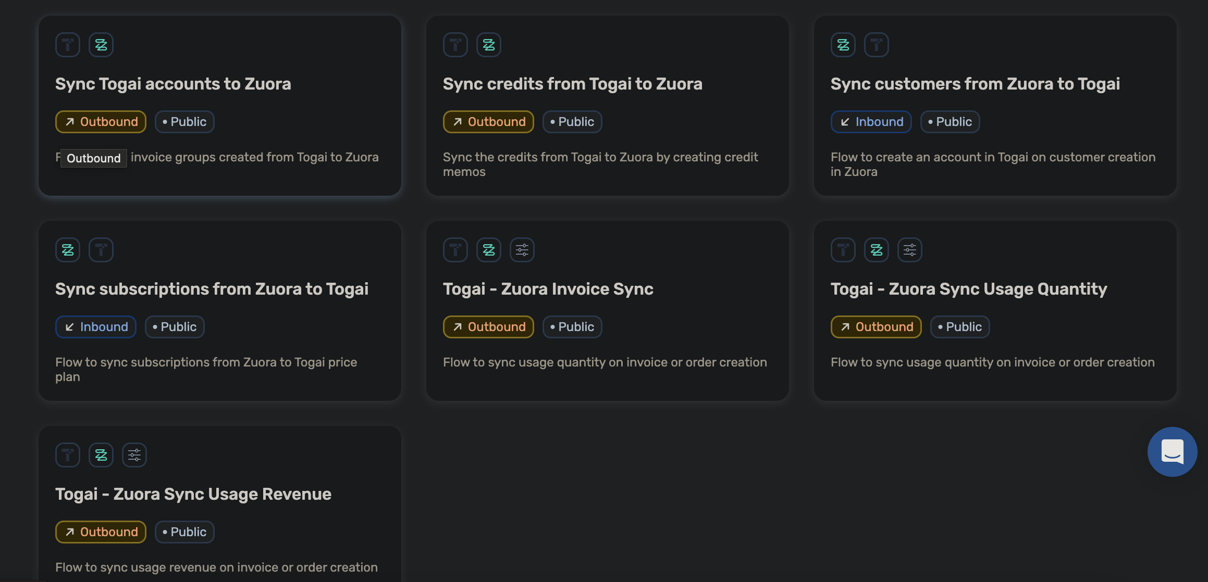Click Inbound tag on Sync customers card
This screenshot has width=1208, height=582.
tap(871, 122)
